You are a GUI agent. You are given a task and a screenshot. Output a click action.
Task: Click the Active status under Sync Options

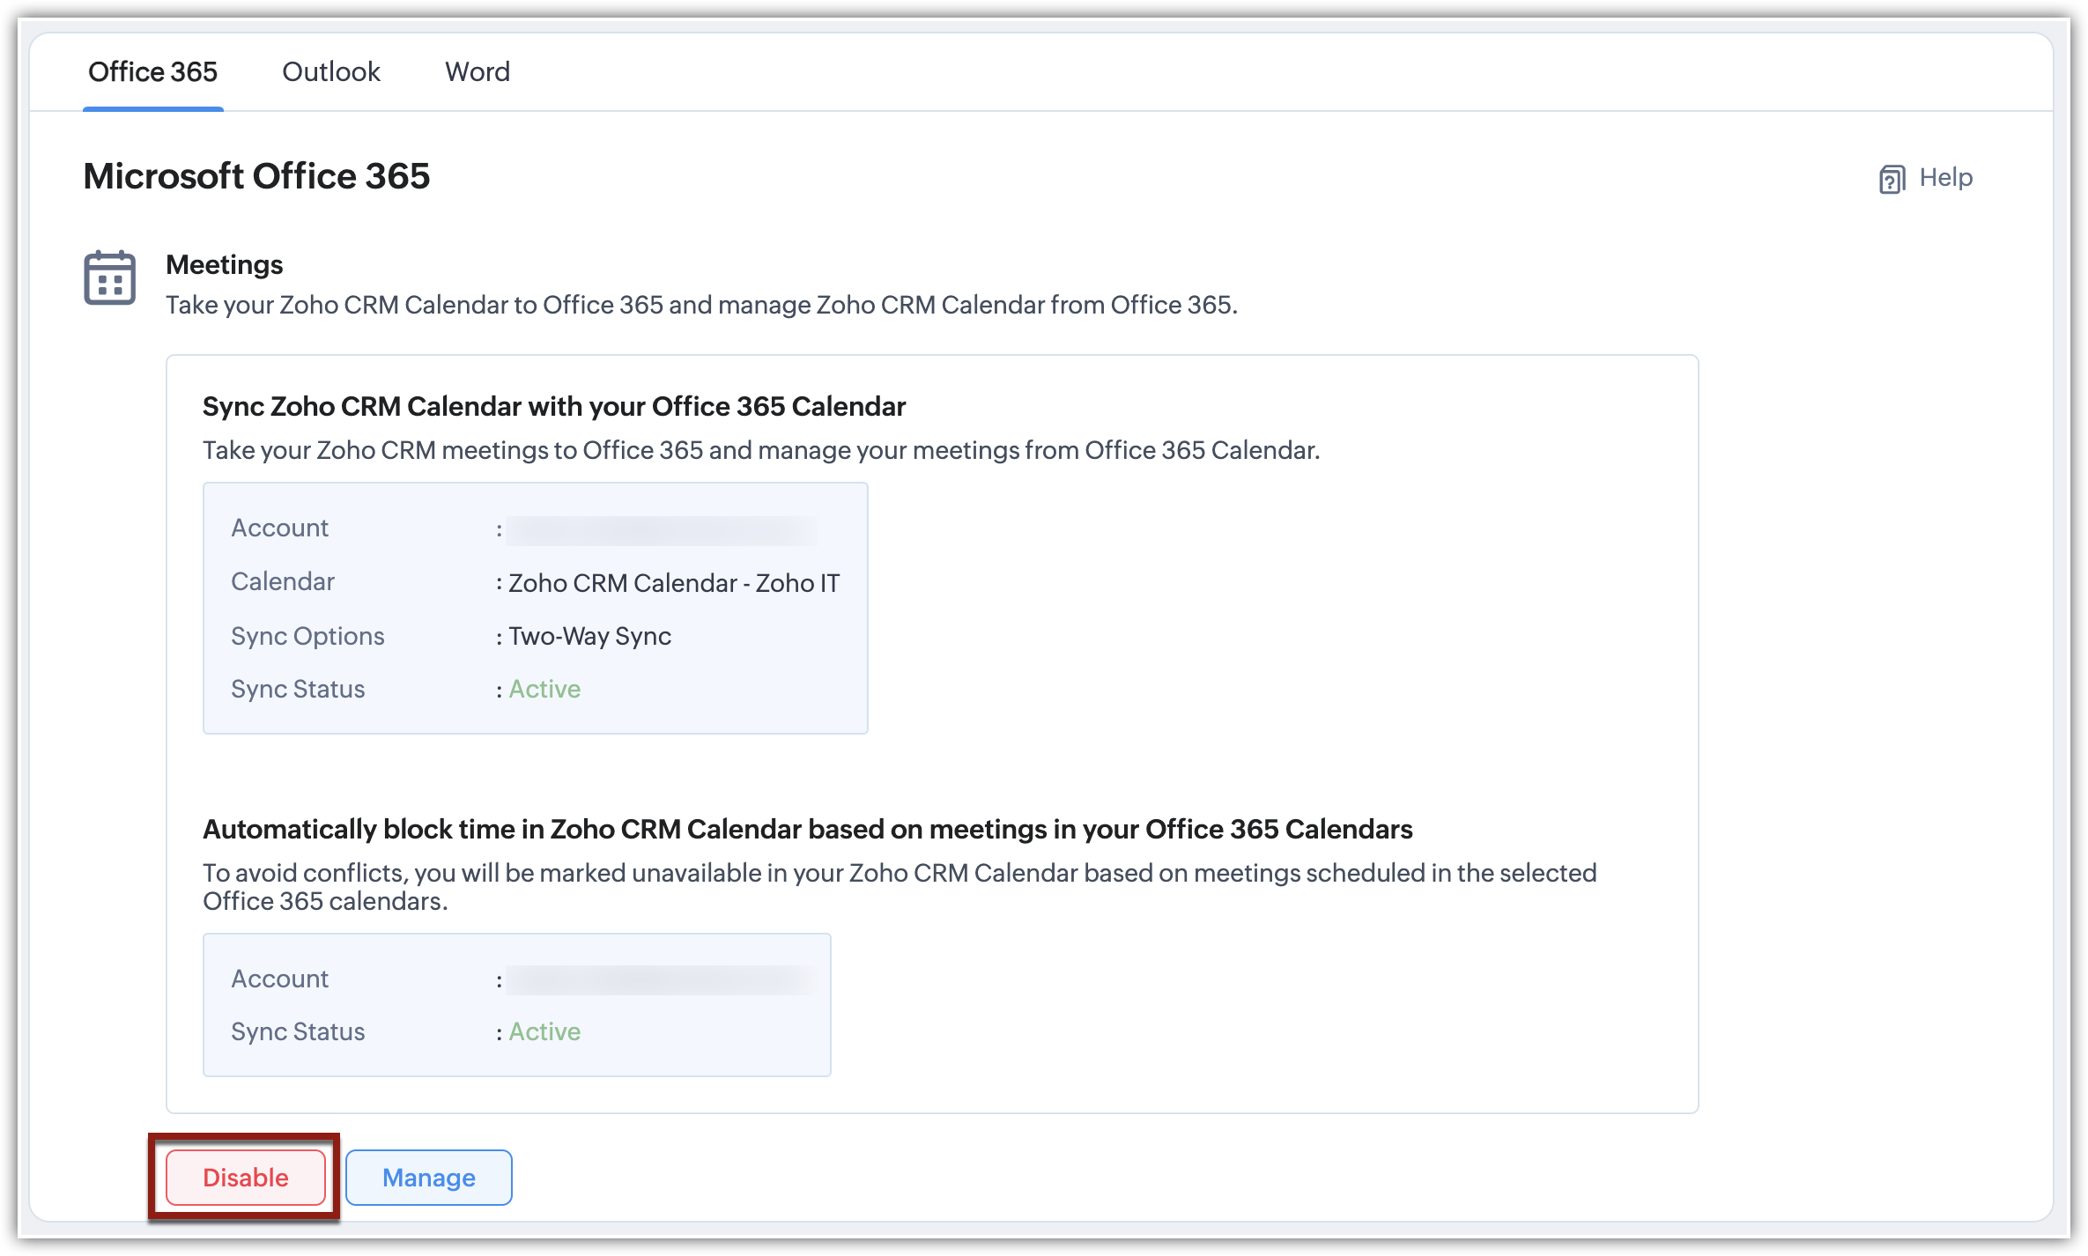tap(544, 689)
